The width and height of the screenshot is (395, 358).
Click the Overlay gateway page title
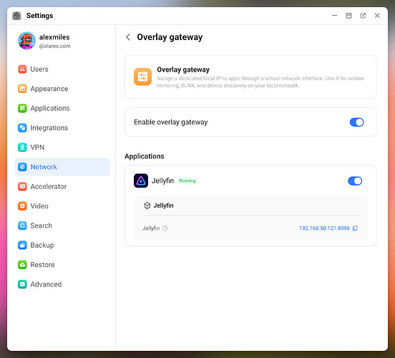(x=170, y=37)
